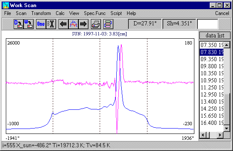Click the data list scroll-up arrow
This screenshot has height=151, width=233.
[227, 45]
